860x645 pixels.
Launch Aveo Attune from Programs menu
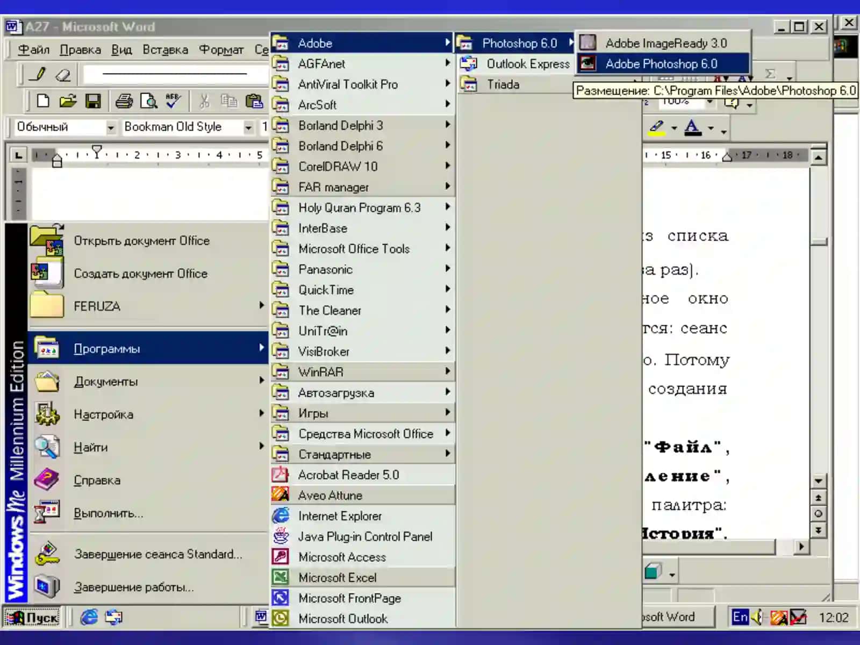click(363, 496)
